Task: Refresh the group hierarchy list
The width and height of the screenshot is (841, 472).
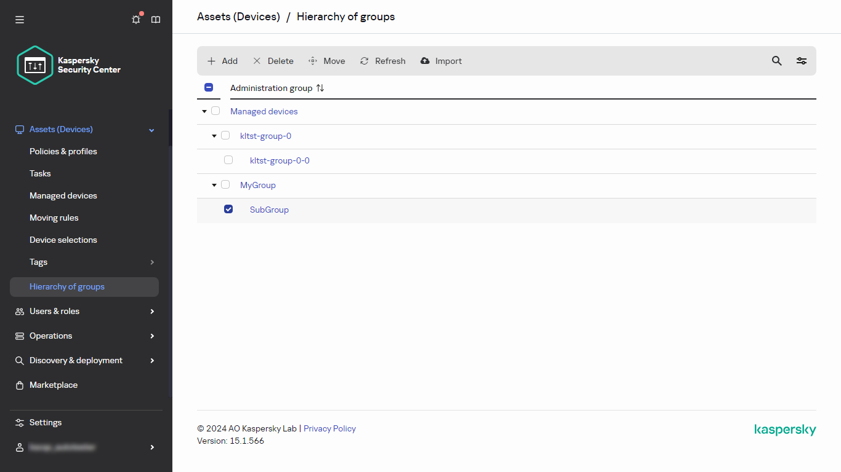Action: pos(383,61)
